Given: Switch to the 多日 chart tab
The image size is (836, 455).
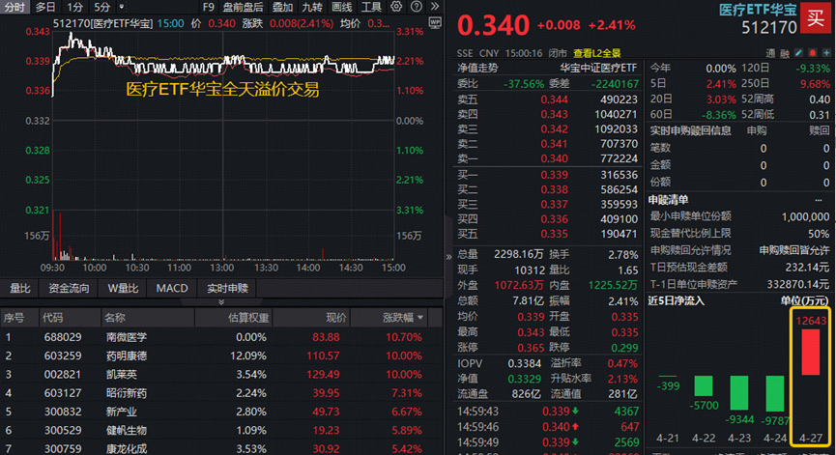Looking at the screenshot, I should [x=44, y=7].
